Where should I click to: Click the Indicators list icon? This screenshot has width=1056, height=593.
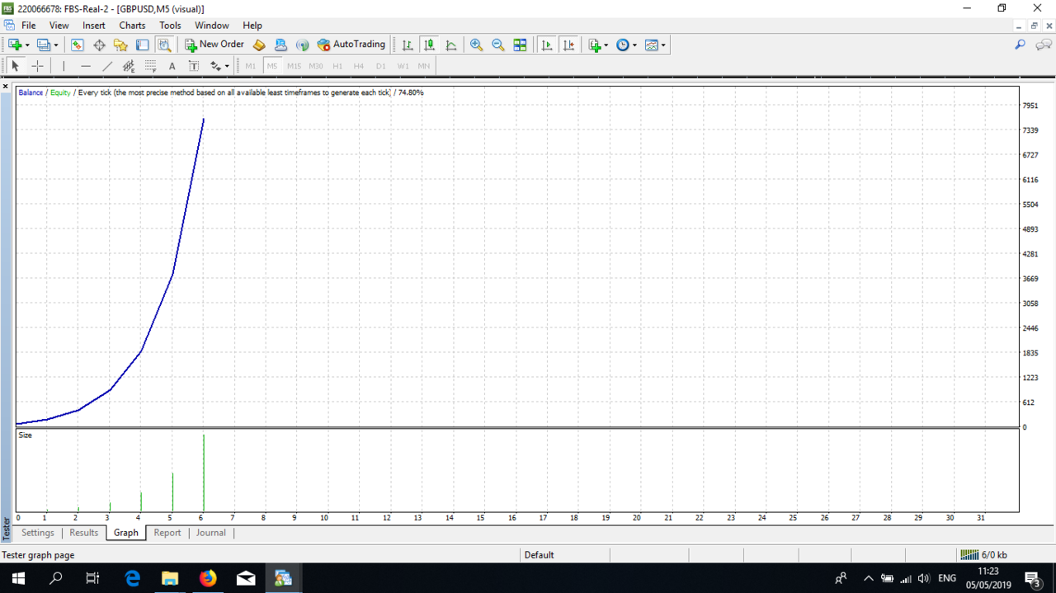[x=594, y=45]
